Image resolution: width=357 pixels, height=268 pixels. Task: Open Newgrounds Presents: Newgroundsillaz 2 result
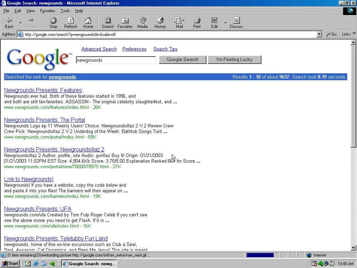pyautogui.click(x=54, y=149)
